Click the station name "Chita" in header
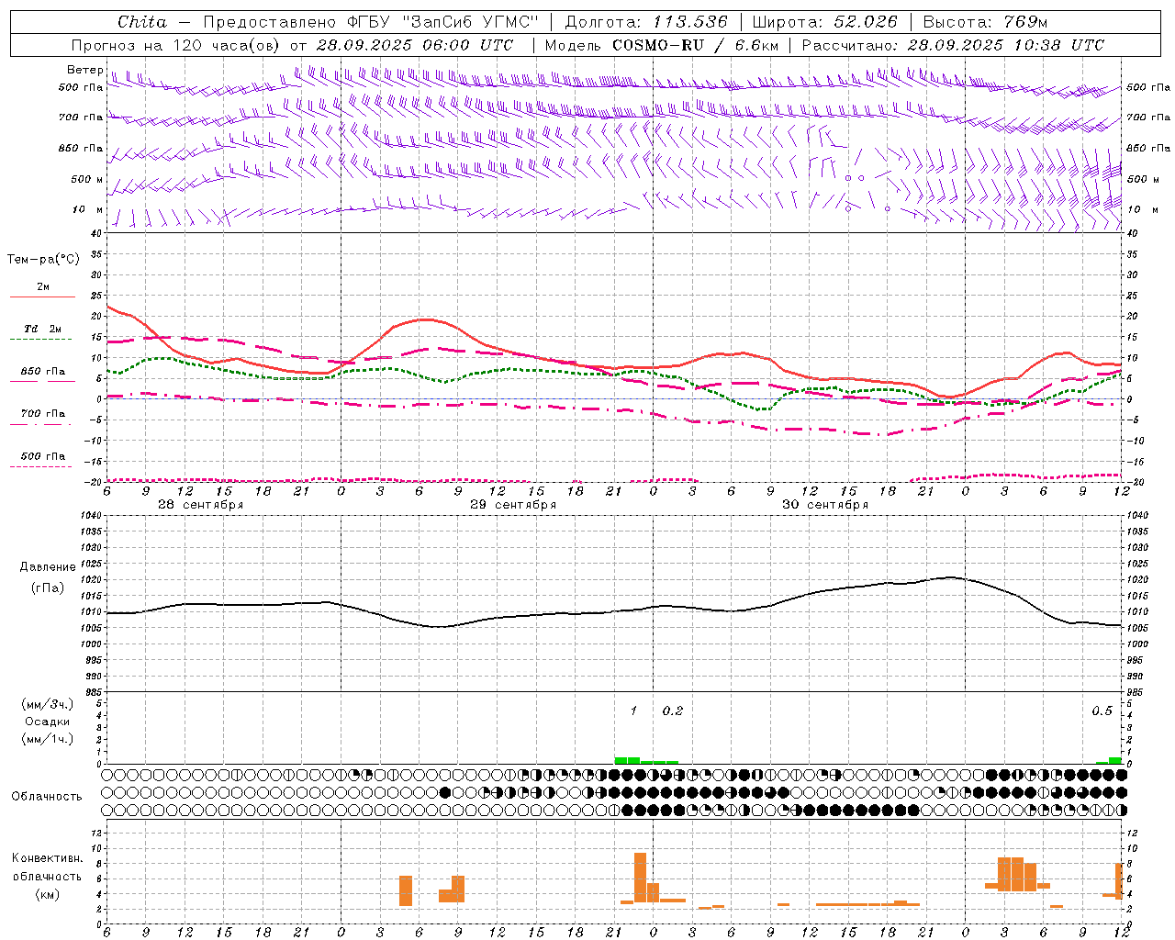Image resolution: width=1175 pixels, height=940 pixels. coord(143,22)
